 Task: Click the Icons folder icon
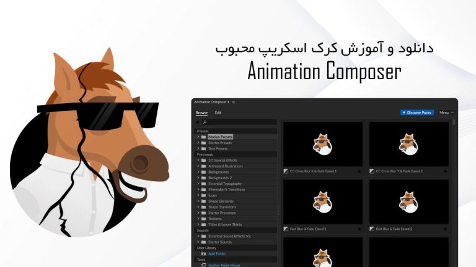coord(204,195)
